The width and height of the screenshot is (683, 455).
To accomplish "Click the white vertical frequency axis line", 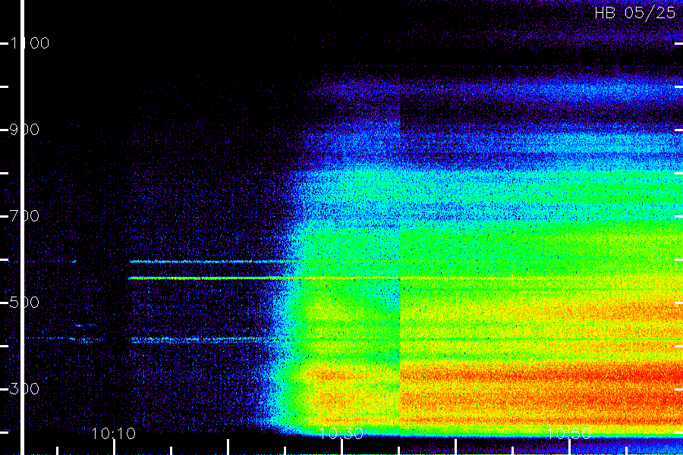I will click(x=22, y=227).
